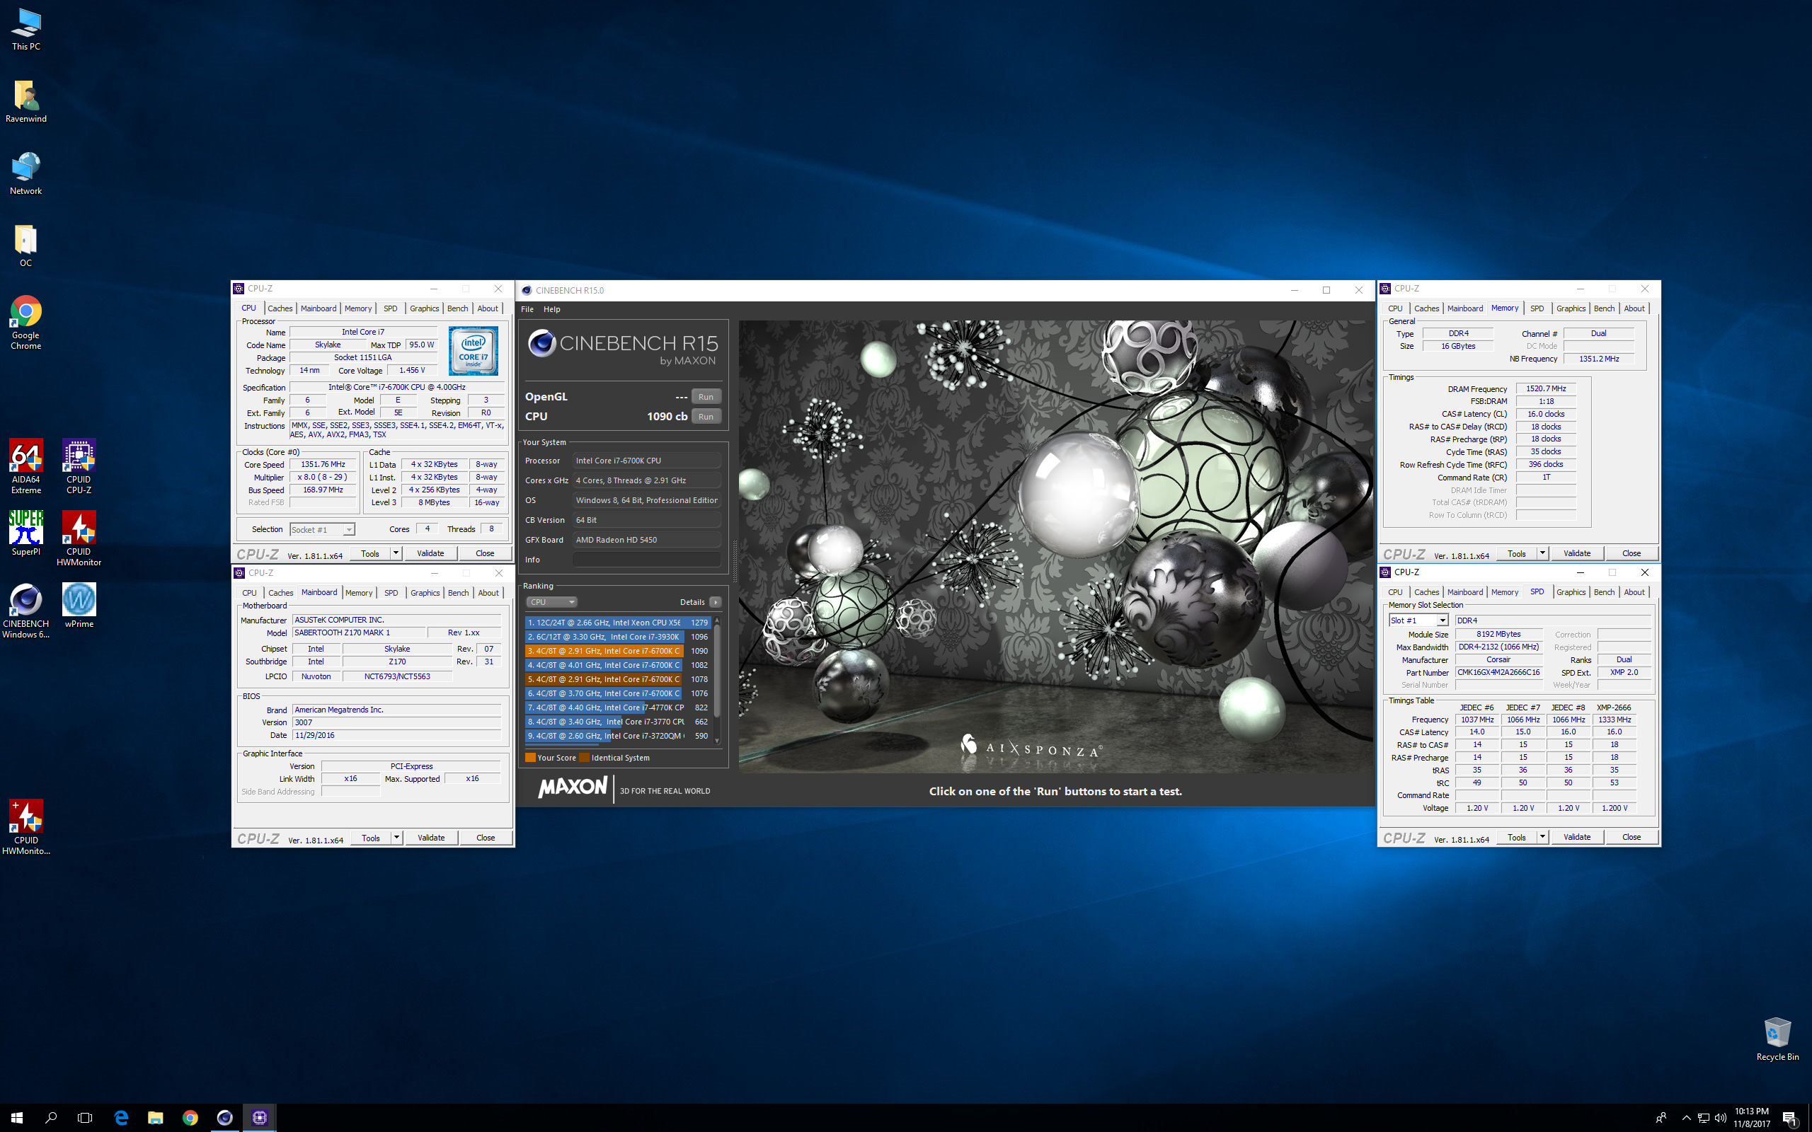The image size is (1812, 1132).
Task: Switch to Chrome in the taskbar
Action: 190,1118
